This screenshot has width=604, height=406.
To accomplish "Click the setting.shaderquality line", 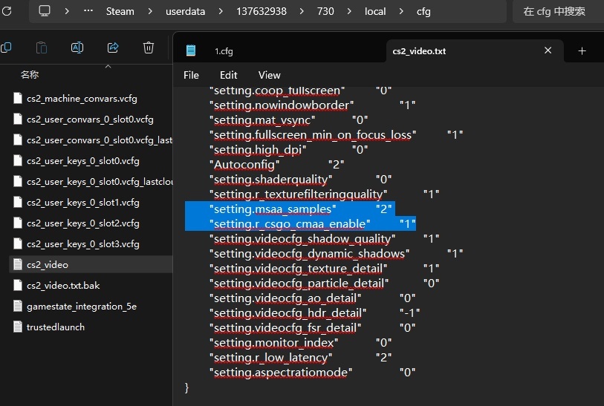I will point(300,180).
